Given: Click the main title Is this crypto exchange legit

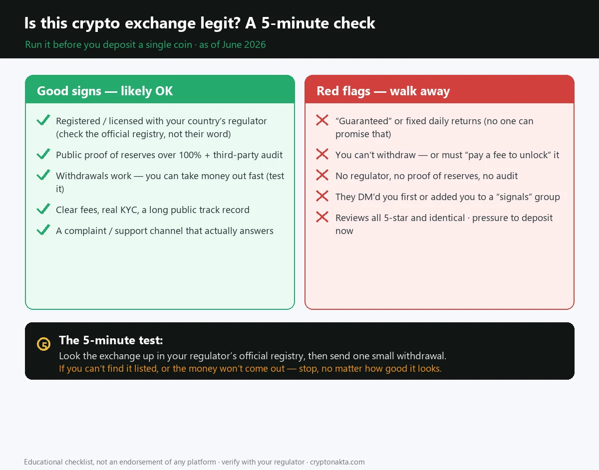Looking at the screenshot, I should (200, 23).
